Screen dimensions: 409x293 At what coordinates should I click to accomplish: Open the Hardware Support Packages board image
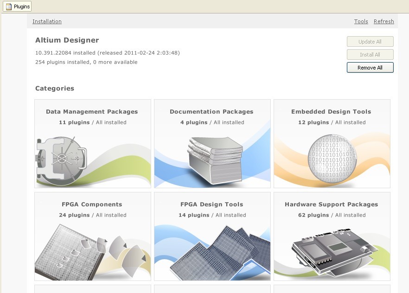pos(335,252)
